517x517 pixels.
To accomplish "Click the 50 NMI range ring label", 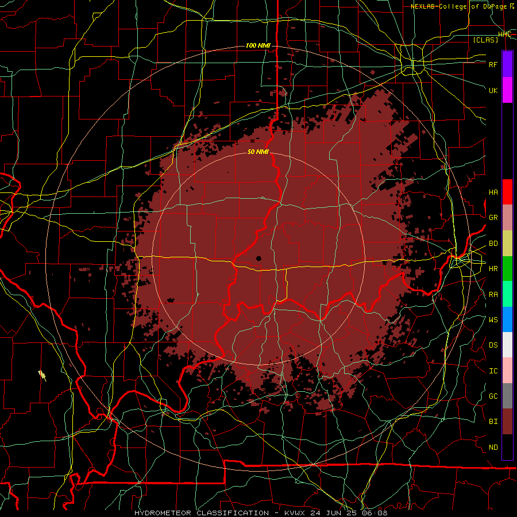I will click(x=258, y=152).
